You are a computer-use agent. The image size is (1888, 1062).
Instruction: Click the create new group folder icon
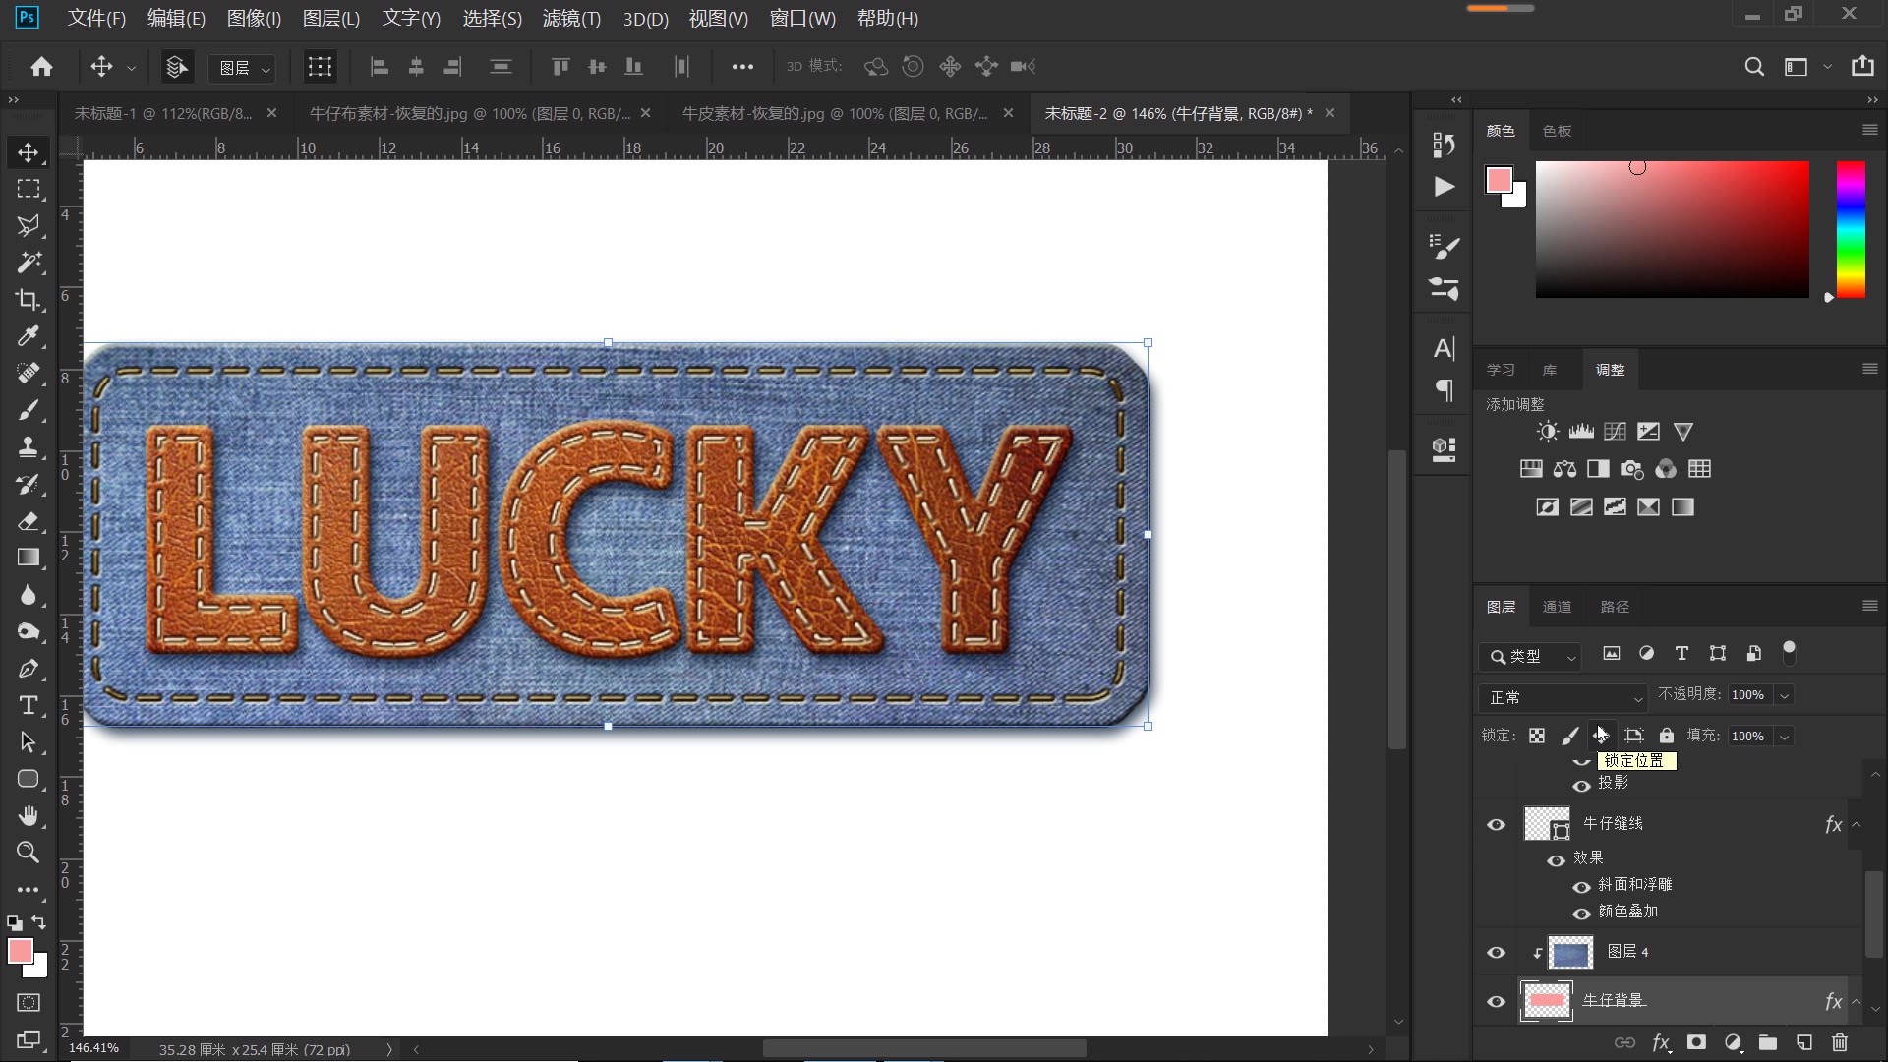click(1768, 1042)
